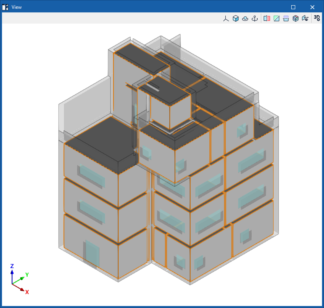Toggle the vertical section cut icon
Viewport: 324px width, 308px height.
pos(267,19)
